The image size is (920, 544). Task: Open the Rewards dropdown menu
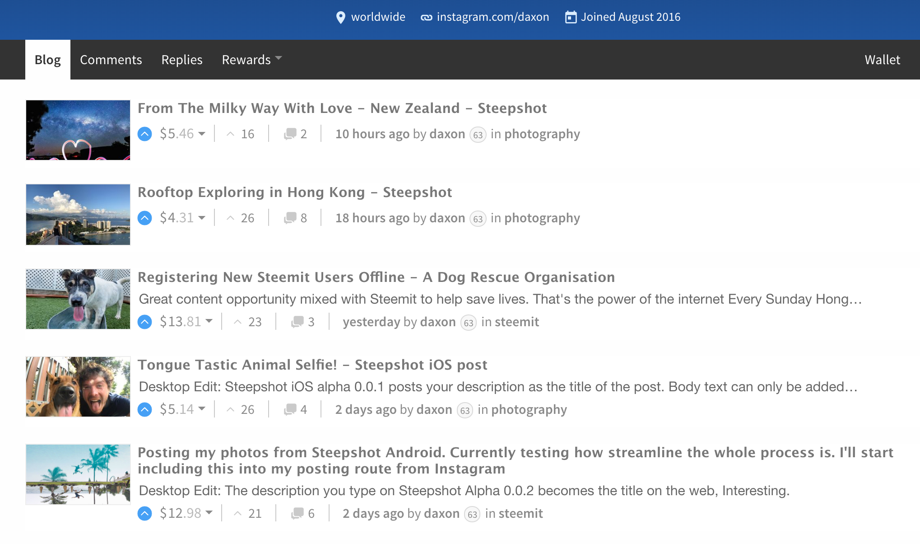[252, 60]
